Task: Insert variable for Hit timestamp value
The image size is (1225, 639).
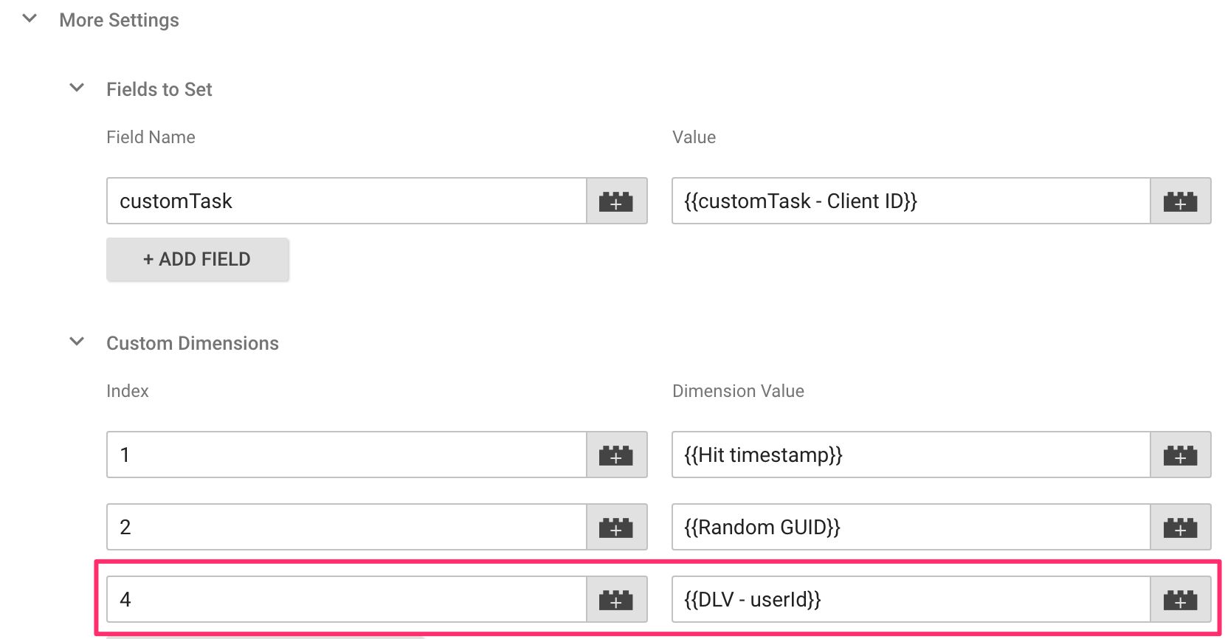Action: pos(1181,455)
